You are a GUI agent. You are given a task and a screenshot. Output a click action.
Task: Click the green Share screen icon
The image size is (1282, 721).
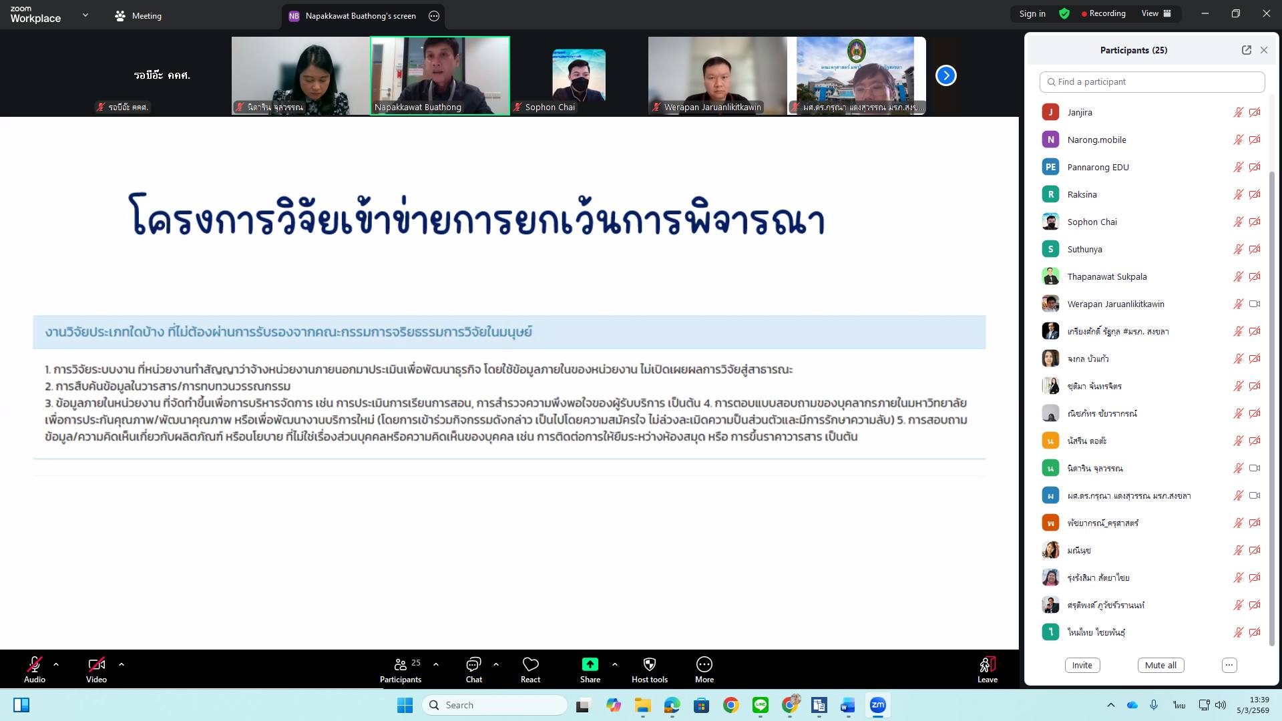pyautogui.click(x=590, y=664)
